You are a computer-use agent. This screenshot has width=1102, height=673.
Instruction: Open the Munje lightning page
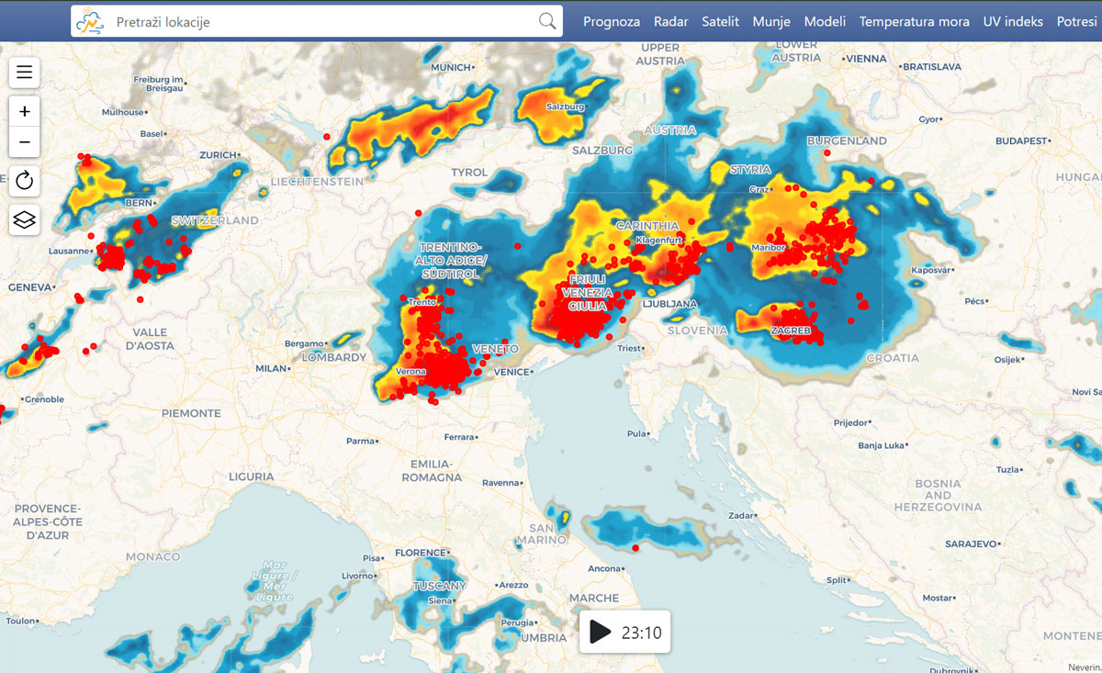771,21
